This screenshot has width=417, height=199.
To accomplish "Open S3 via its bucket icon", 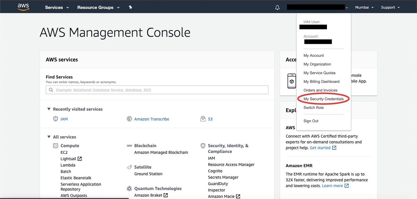I will click(x=203, y=119).
